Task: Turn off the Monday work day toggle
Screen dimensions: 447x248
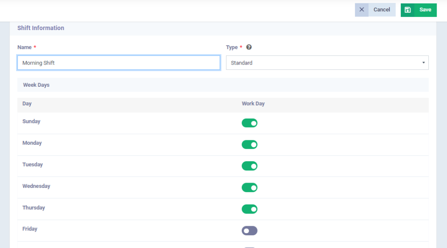Action: click(249, 145)
